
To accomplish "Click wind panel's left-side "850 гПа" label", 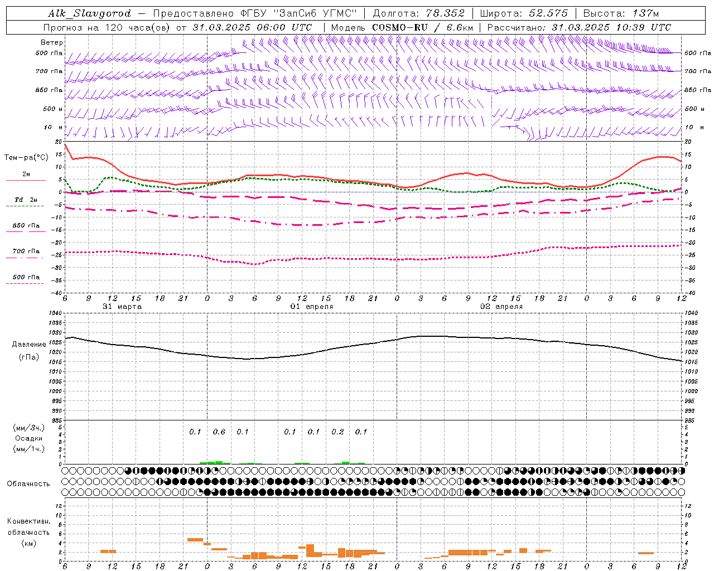I will click(49, 90).
